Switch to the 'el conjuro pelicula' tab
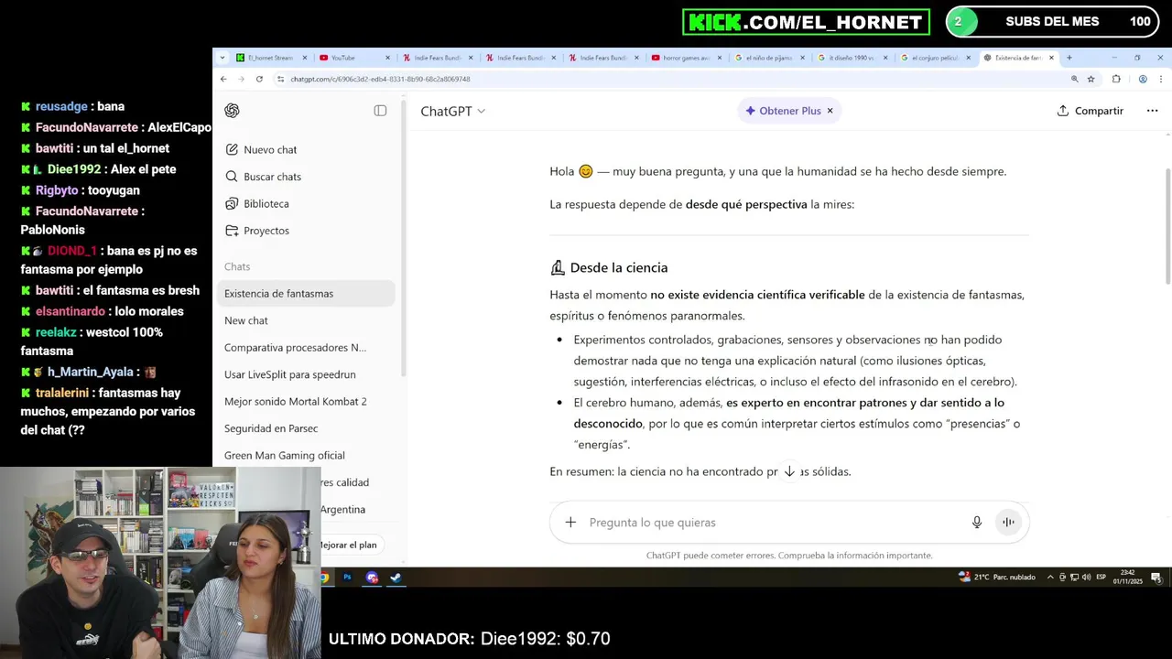This screenshot has height=659, width=1172. [x=934, y=58]
